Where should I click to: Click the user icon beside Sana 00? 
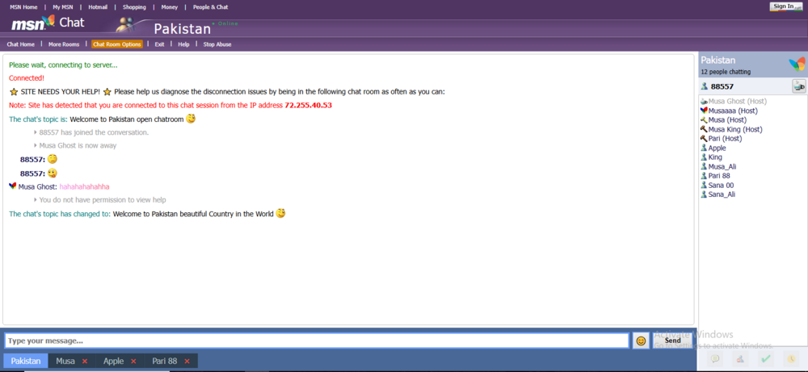(704, 185)
